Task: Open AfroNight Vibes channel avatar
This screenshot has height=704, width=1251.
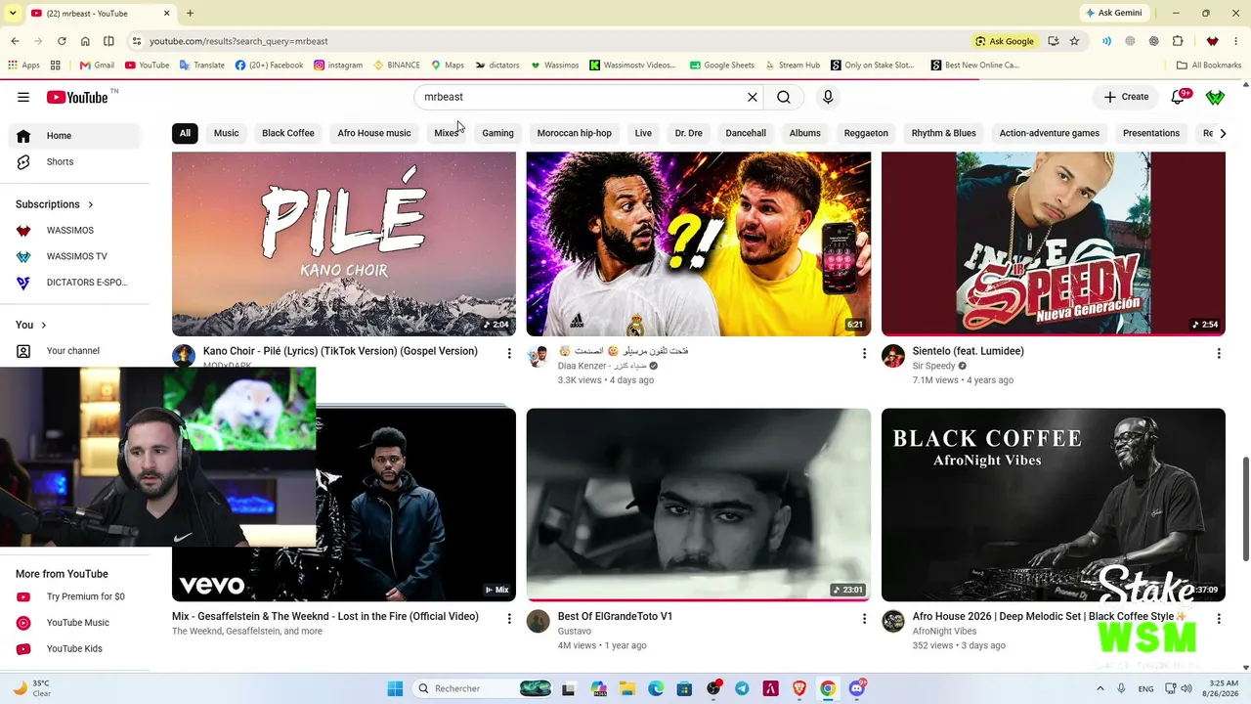Action: point(893,621)
